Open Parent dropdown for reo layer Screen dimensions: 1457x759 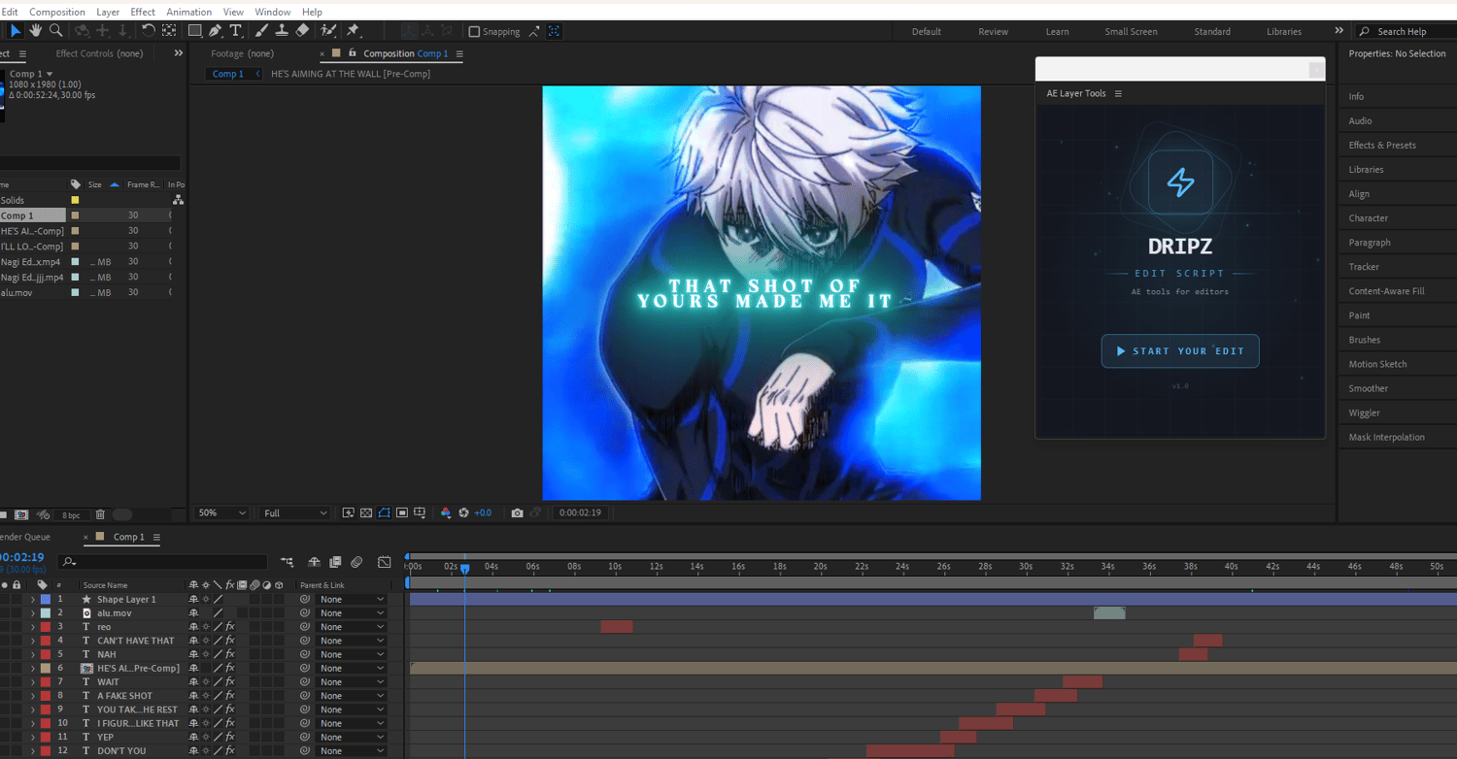353,627
